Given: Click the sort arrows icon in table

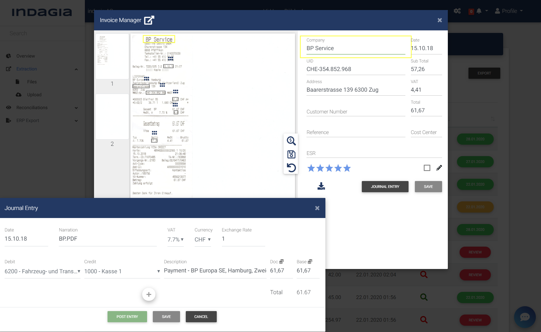Looking at the screenshot, I should (x=493, y=119).
